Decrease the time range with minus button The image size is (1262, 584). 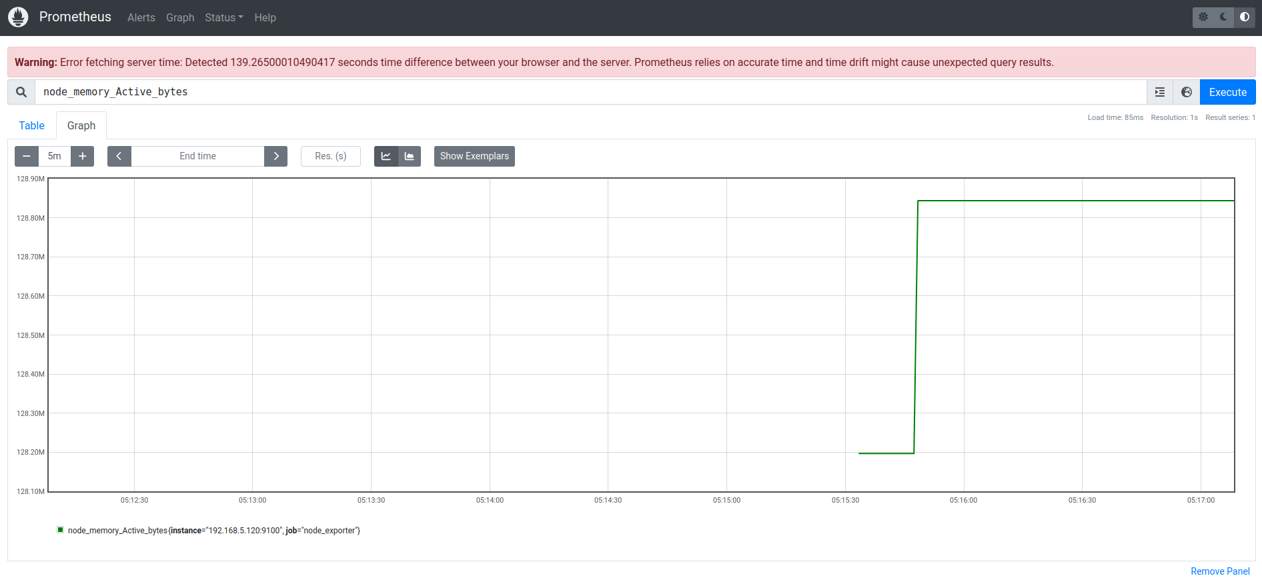pyautogui.click(x=27, y=156)
